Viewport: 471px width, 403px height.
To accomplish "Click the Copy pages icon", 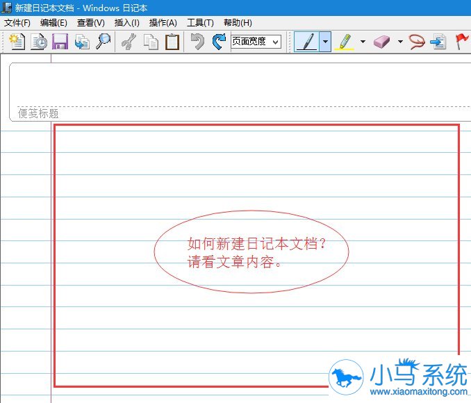I will coord(151,42).
